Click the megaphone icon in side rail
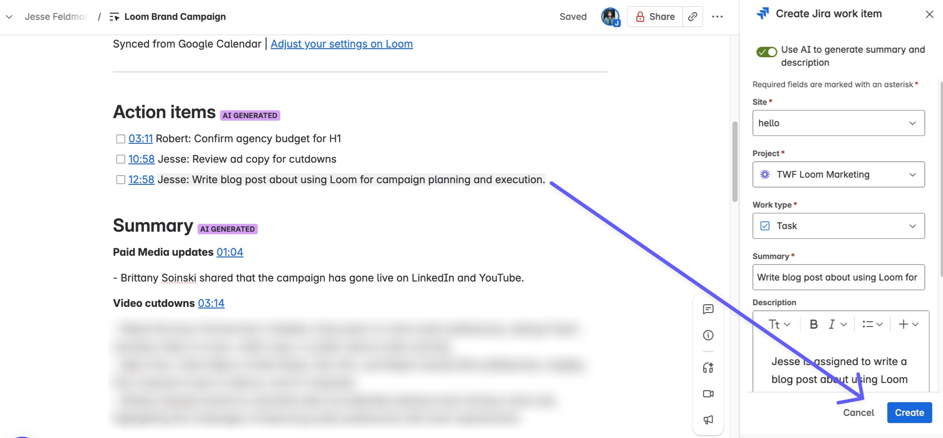 click(708, 420)
